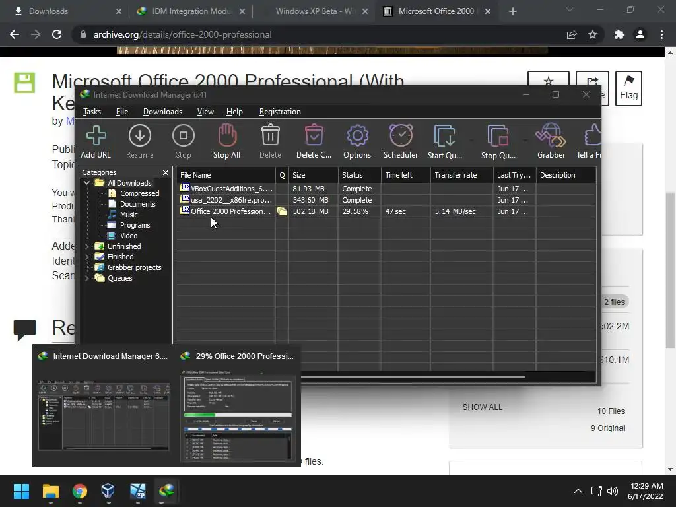The image size is (676, 507).
Task: Open the Registration menu
Action: [280, 112]
